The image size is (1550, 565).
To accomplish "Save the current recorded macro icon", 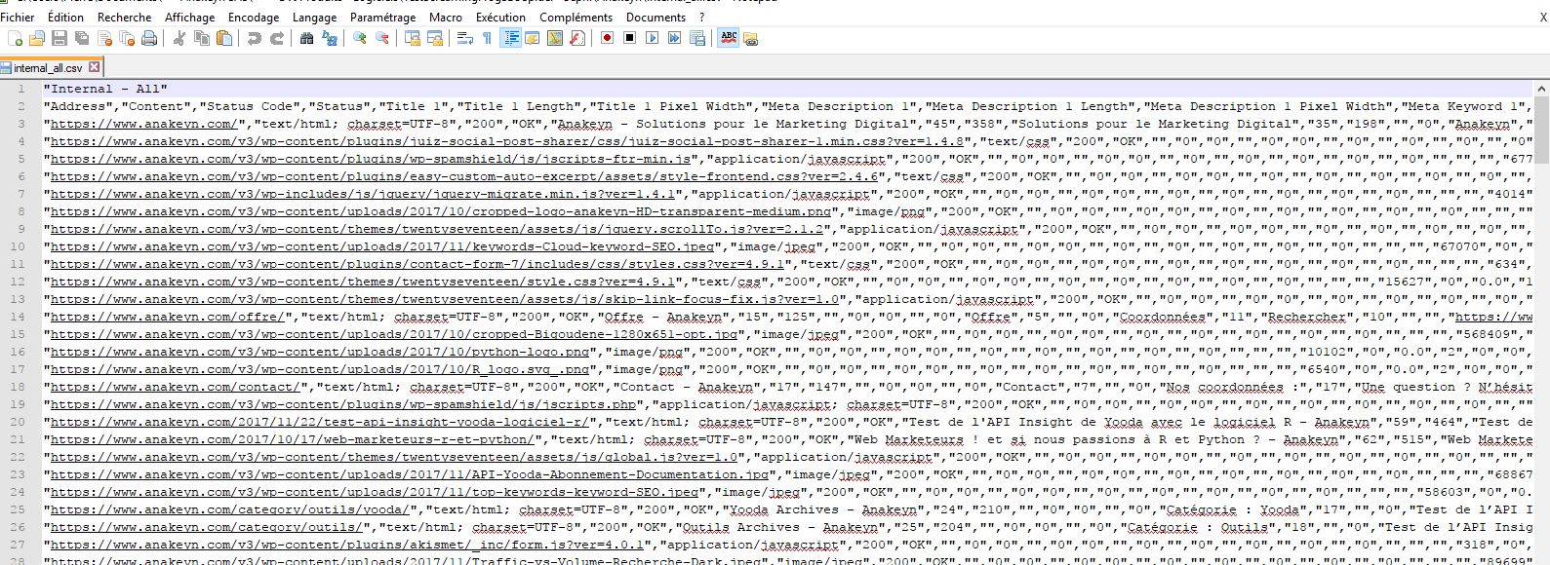I will coord(697,38).
